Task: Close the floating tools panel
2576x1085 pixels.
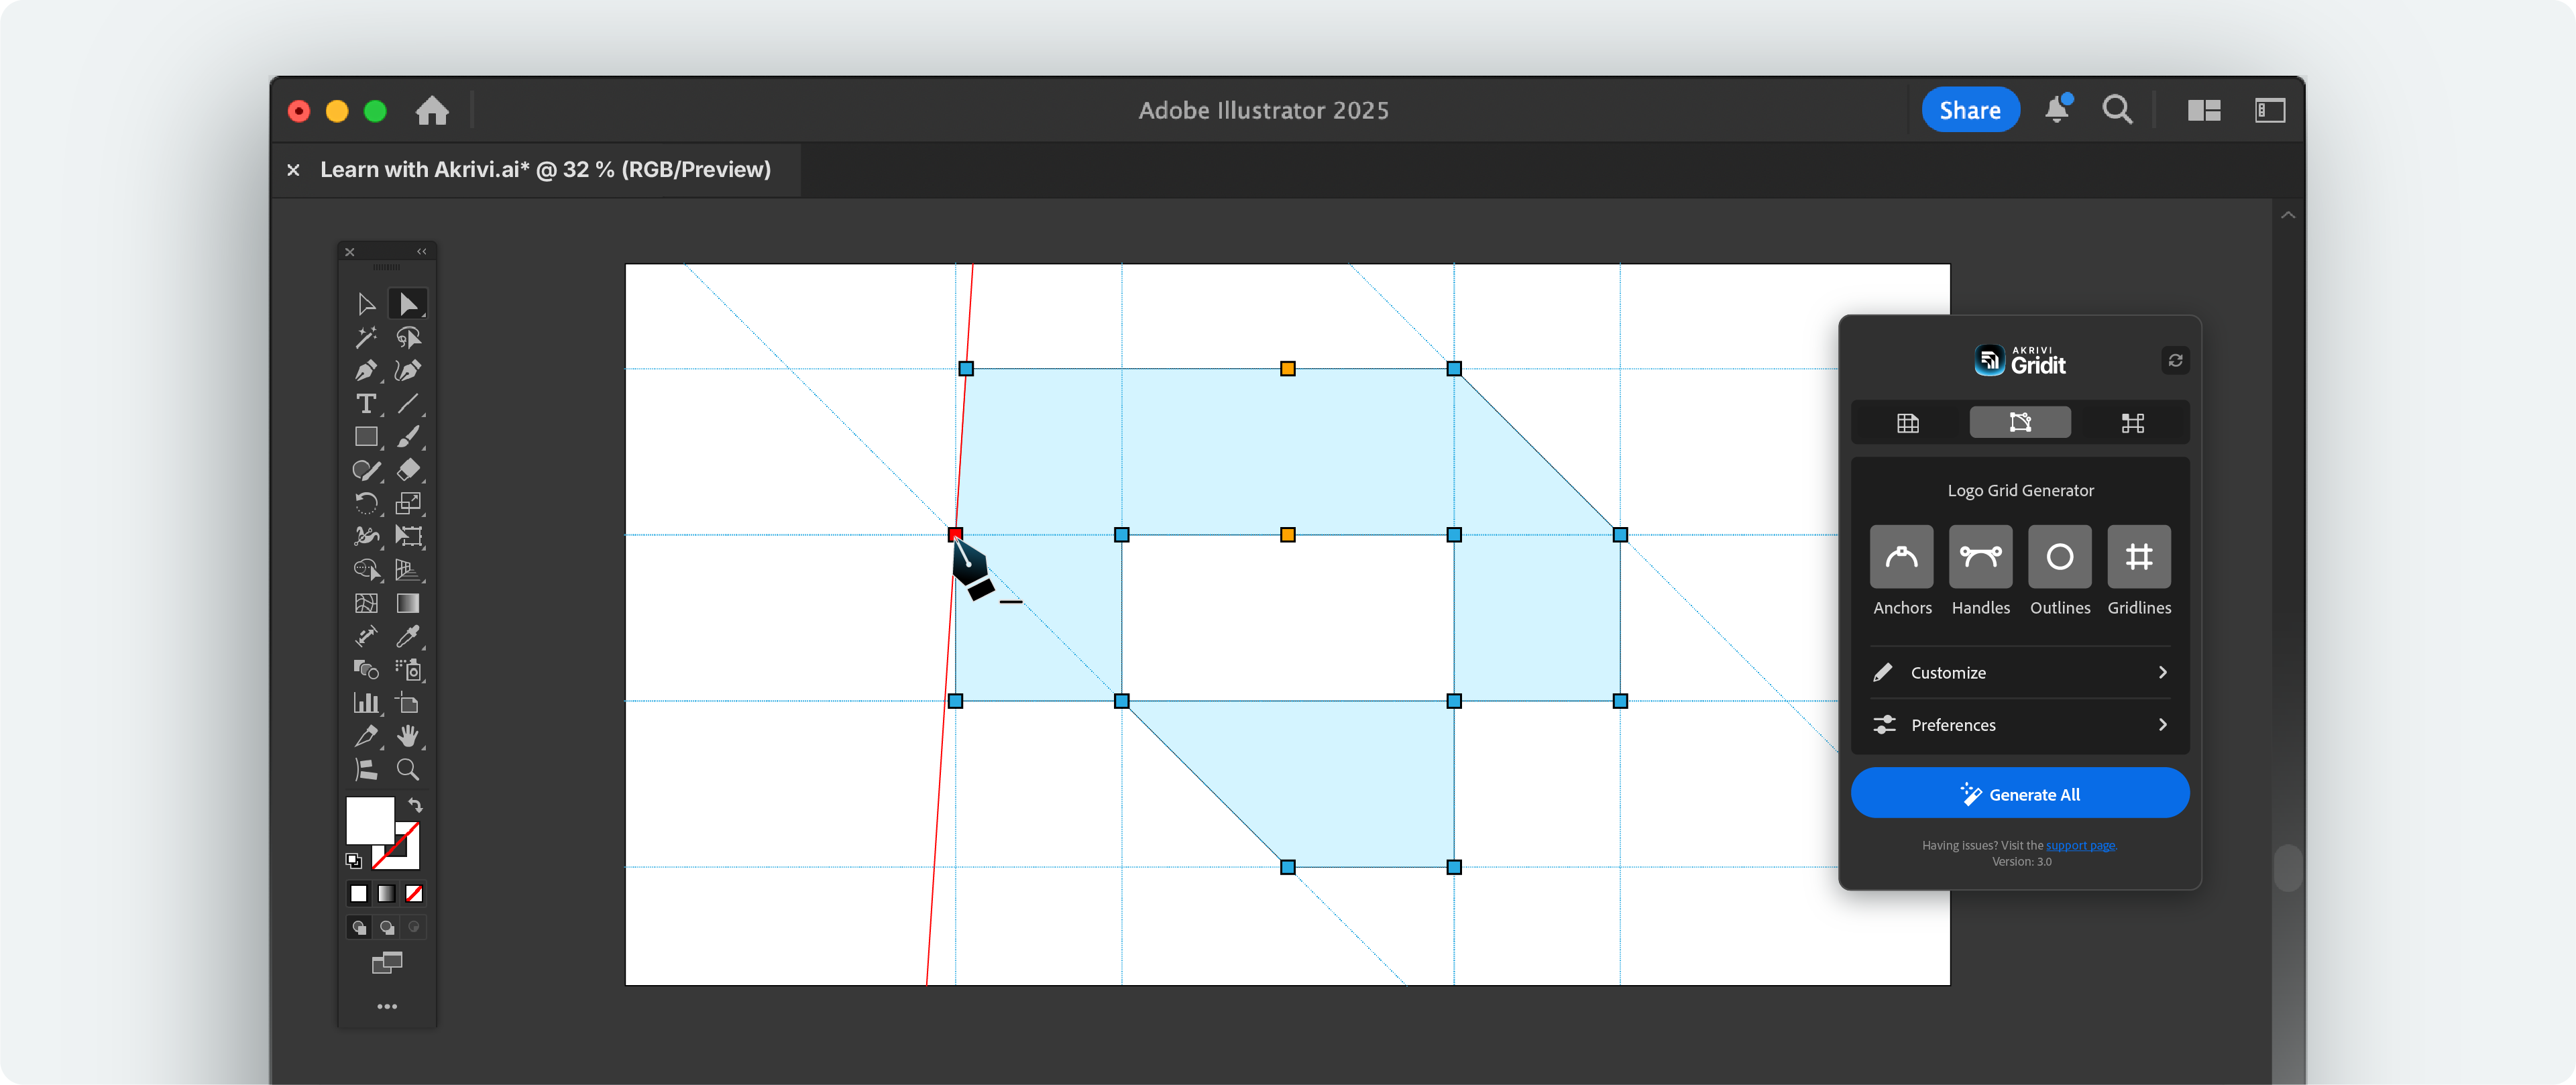Action: pyautogui.click(x=350, y=252)
